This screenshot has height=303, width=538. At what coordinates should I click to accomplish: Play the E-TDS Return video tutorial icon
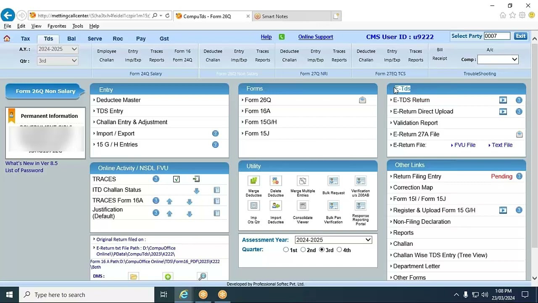pos(503,100)
